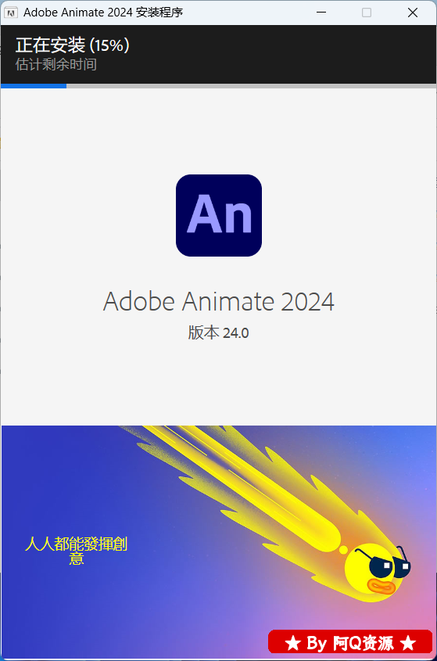Click the '版本 24.0' version label

[x=218, y=333]
